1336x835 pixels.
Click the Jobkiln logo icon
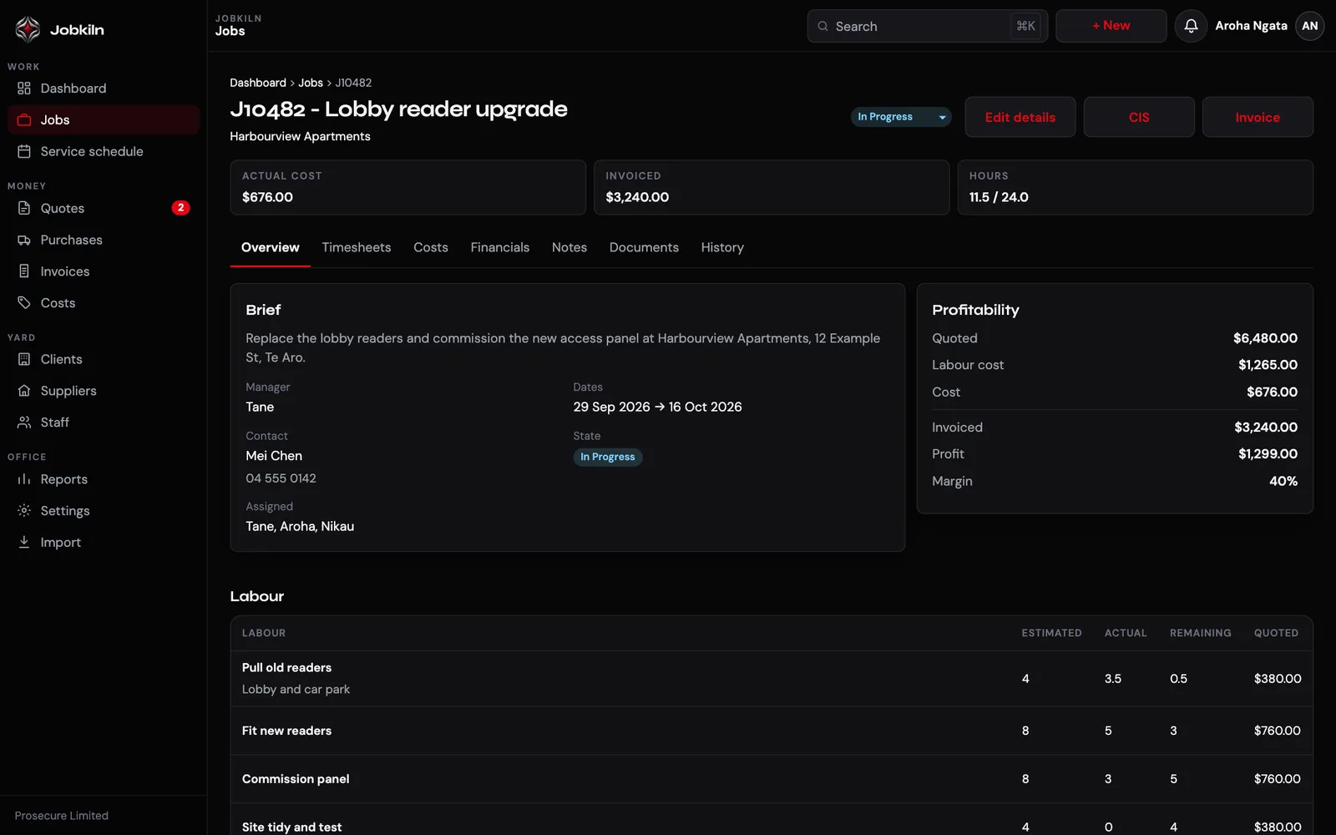[x=28, y=29]
